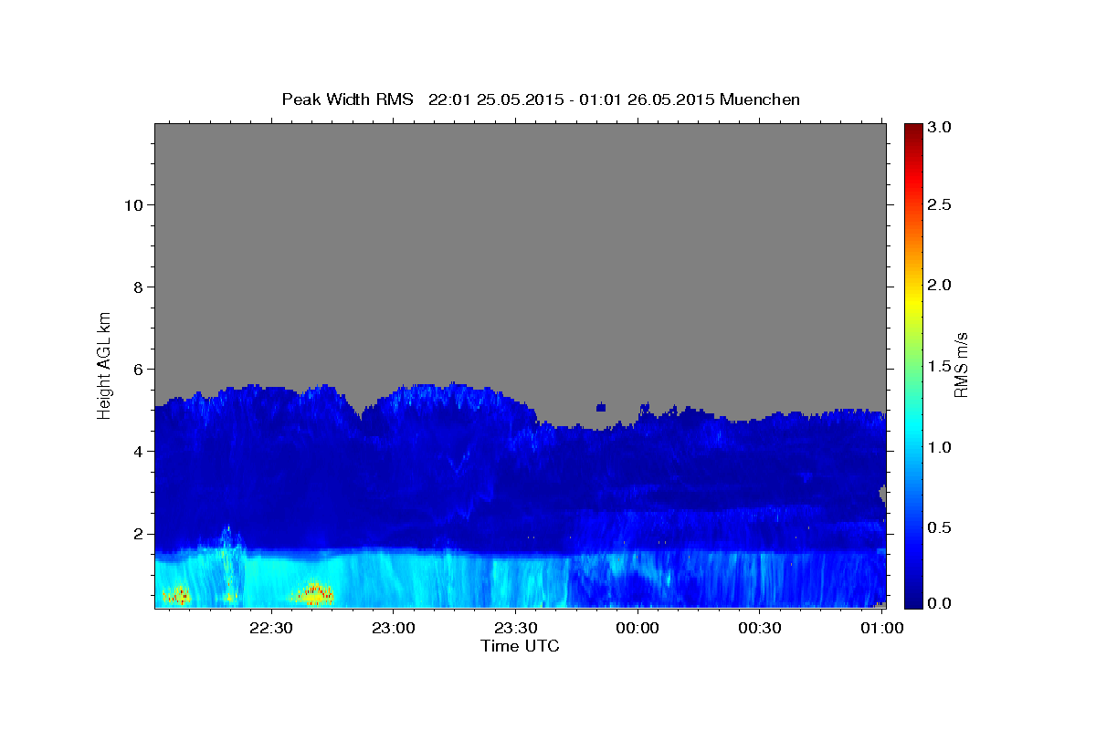Viewport: 1096px width, 730px height.
Task: Click the dark red top of colorbar
Action: [913, 130]
